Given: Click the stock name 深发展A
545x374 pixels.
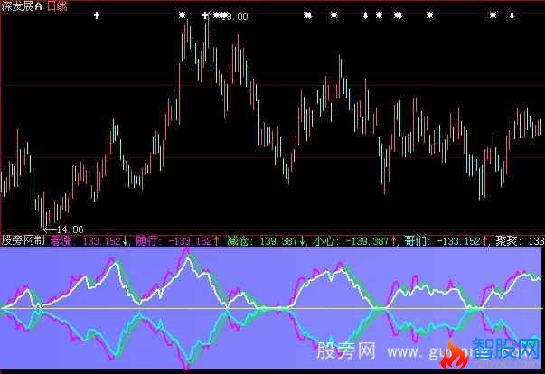Looking at the screenshot, I should click(x=22, y=6).
